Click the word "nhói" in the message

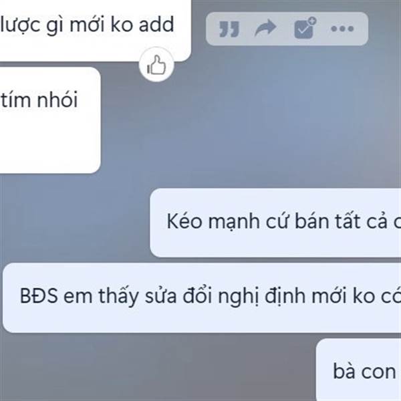click(x=57, y=100)
